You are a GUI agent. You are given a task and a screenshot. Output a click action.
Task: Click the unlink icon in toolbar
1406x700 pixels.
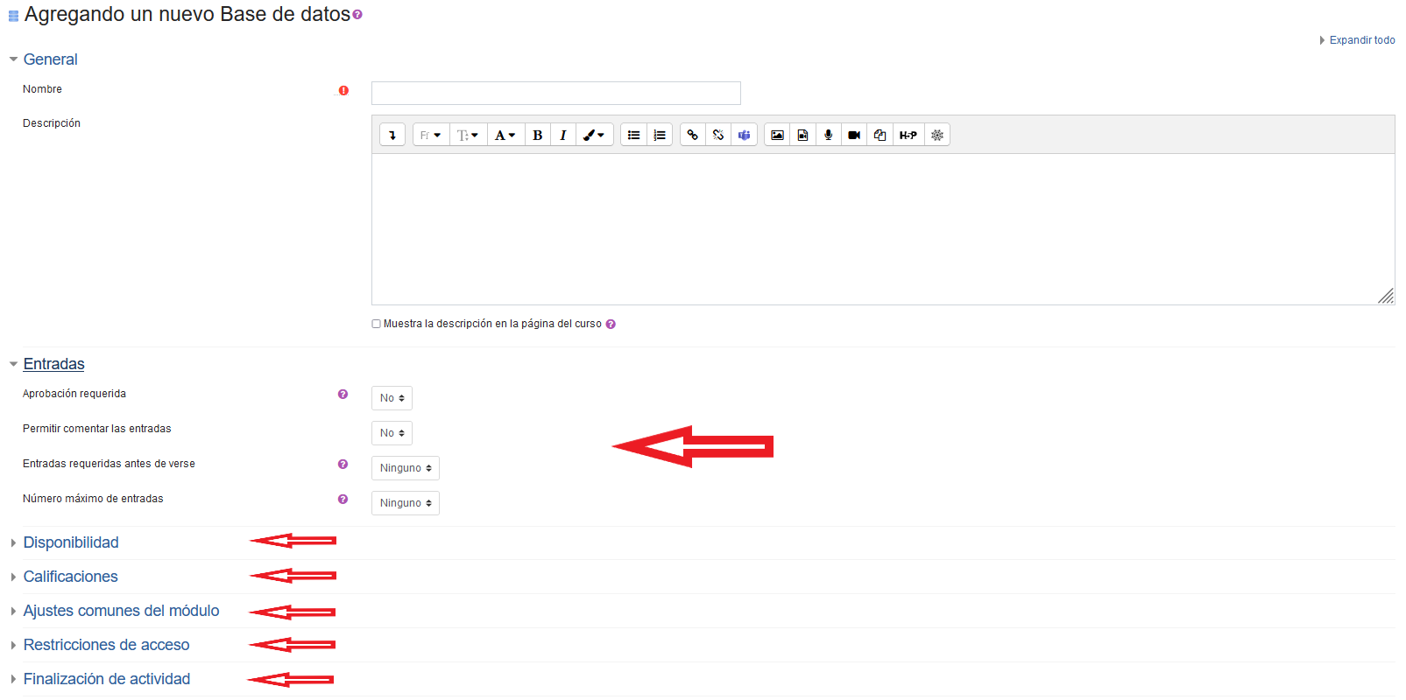pyautogui.click(x=718, y=135)
